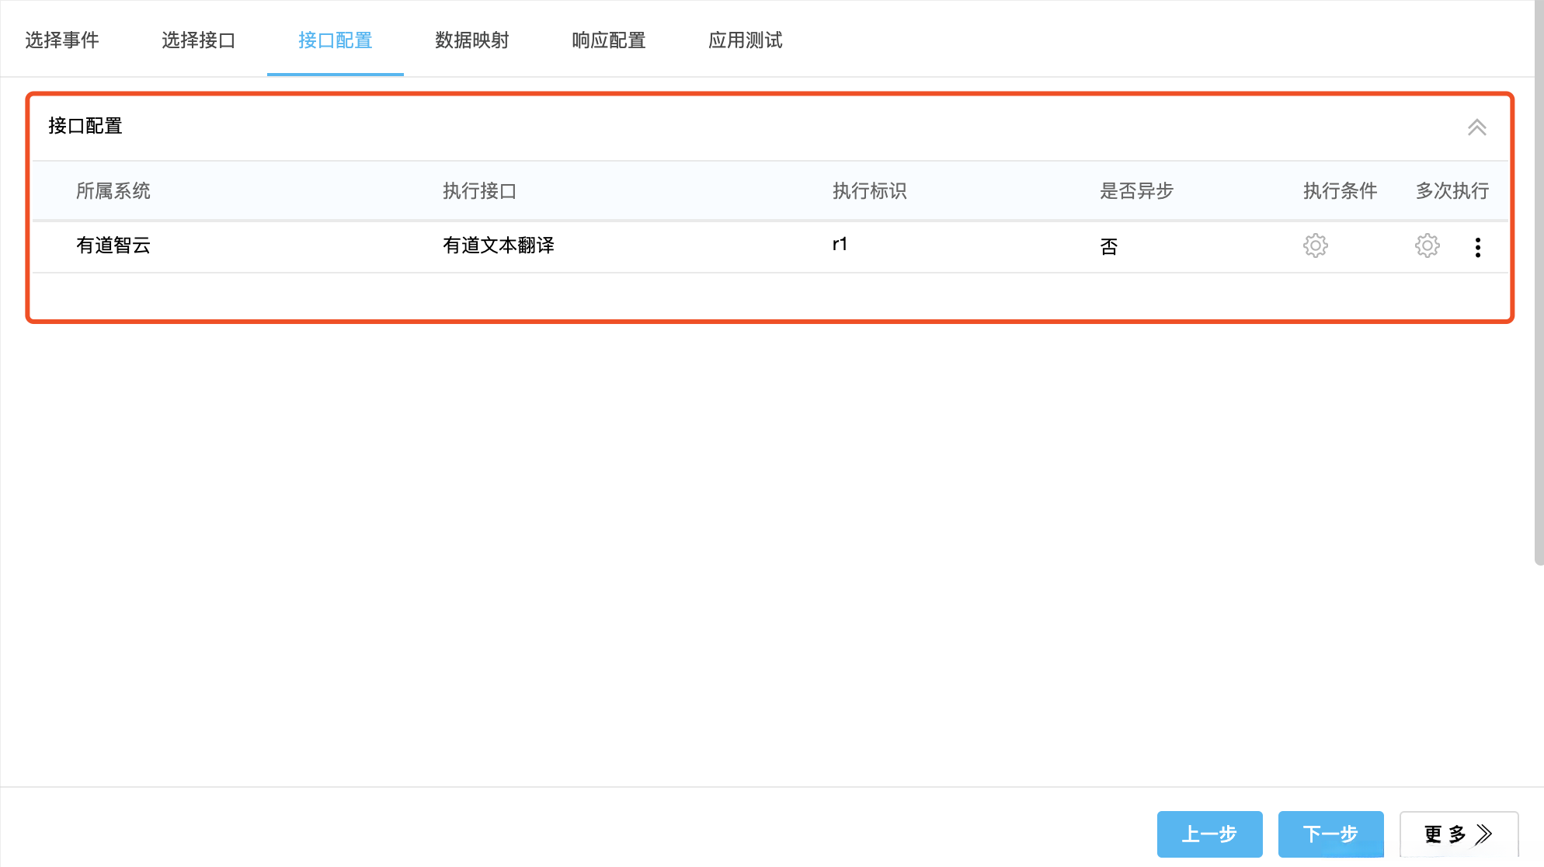Viewport: 1544px width, 867px height.
Task: Click the 下一步 button
Action: pyautogui.click(x=1330, y=834)
